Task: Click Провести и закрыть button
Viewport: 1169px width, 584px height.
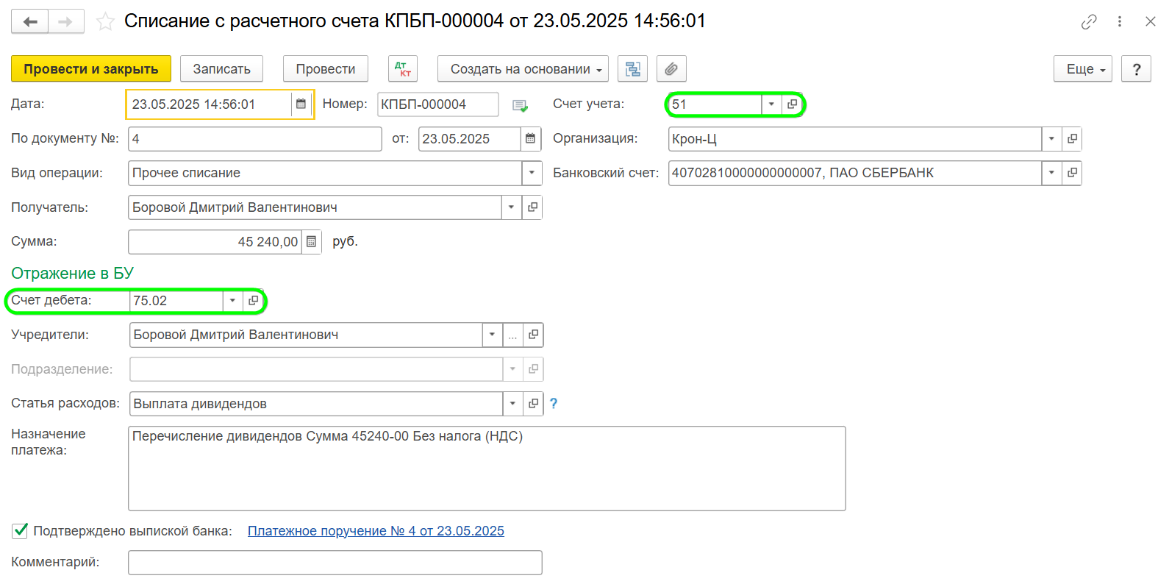Action: click(91, 69)
